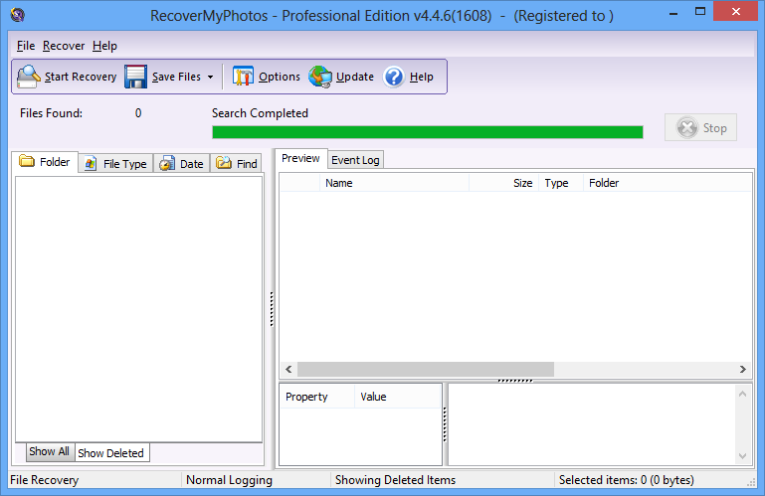Click the Help toolbar label
This screenshot has height=496, width=765.
tap(421, 78)
